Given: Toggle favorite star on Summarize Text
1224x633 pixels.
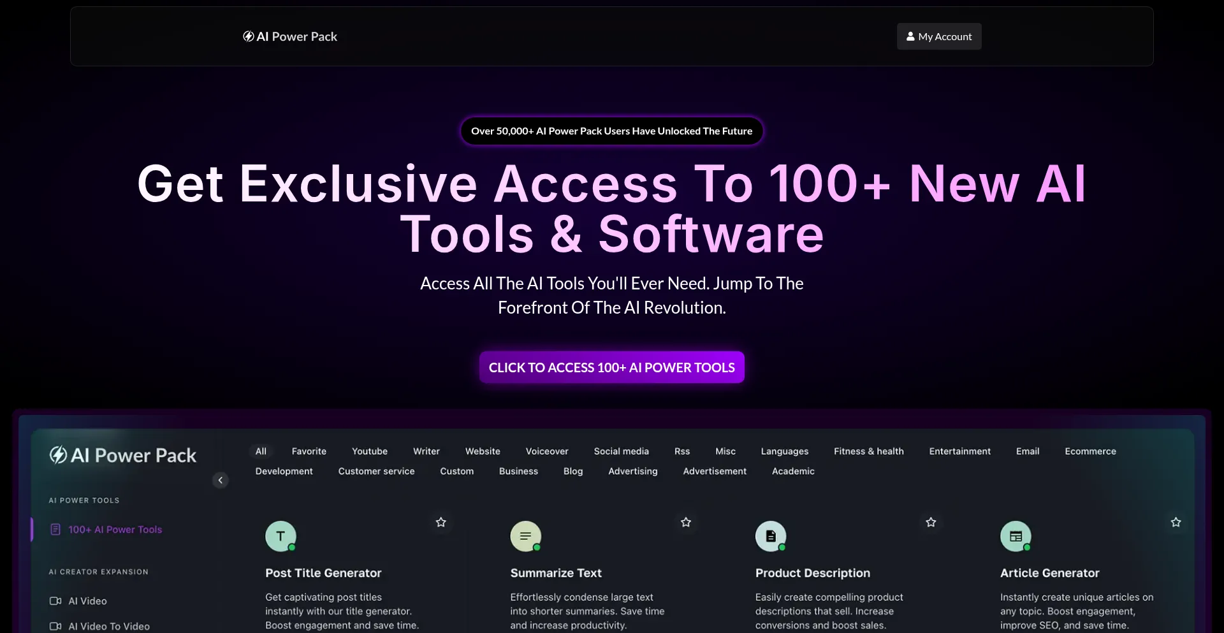Looking at the screenshot, I should click(x=686, y=522).
